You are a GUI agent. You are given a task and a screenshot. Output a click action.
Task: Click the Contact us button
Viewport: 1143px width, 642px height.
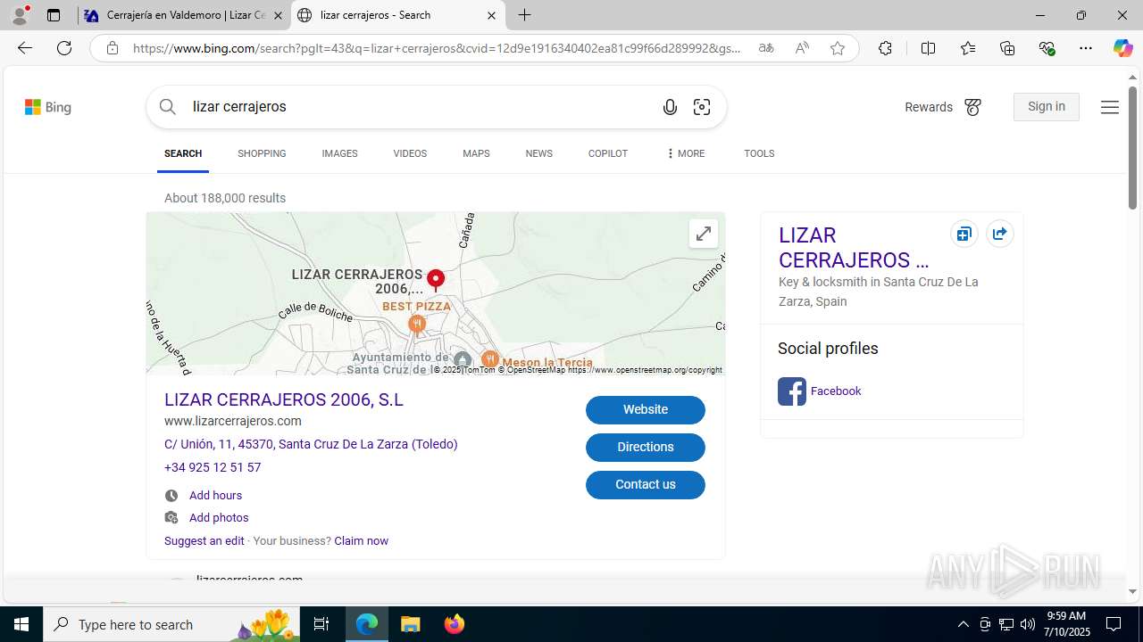[646, 485]
